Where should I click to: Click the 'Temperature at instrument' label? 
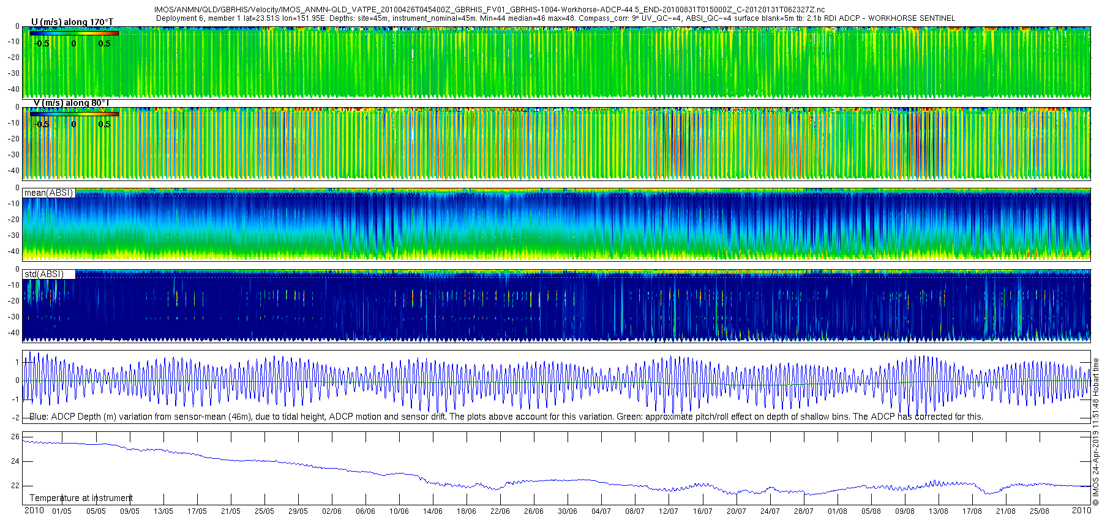81,498
